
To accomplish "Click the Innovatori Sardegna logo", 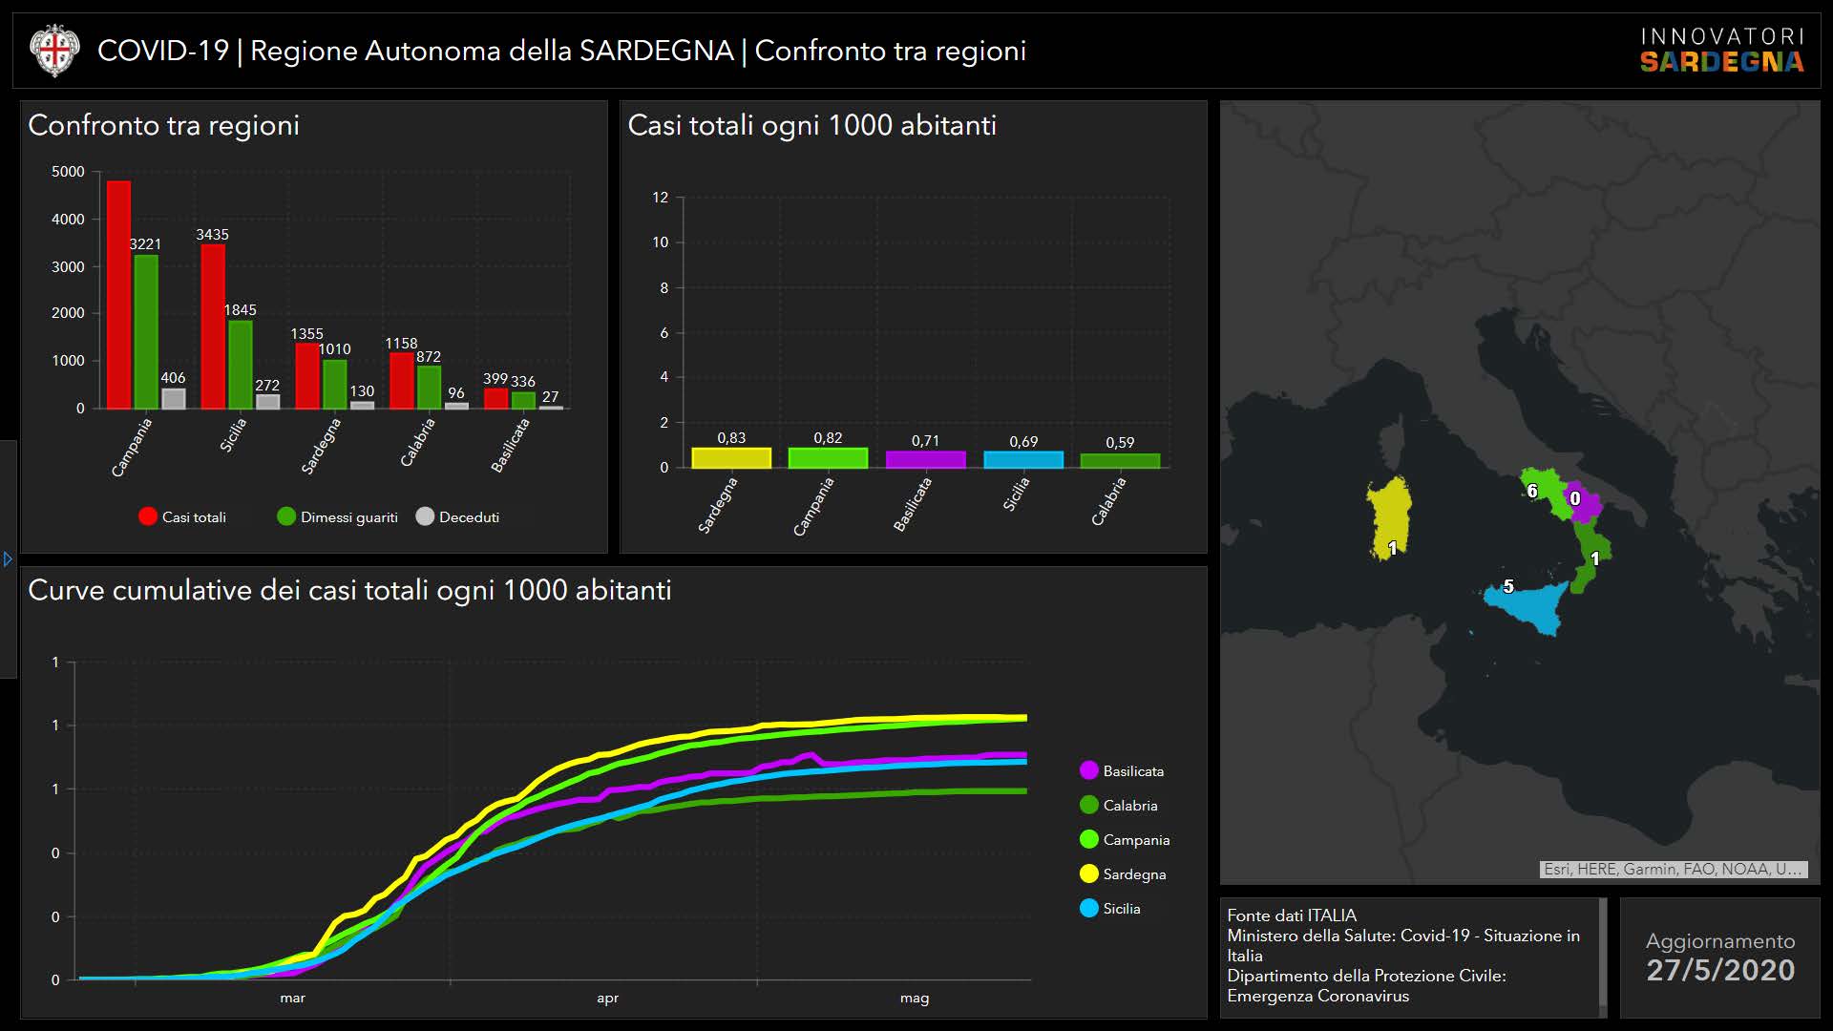I will 1721,51.
